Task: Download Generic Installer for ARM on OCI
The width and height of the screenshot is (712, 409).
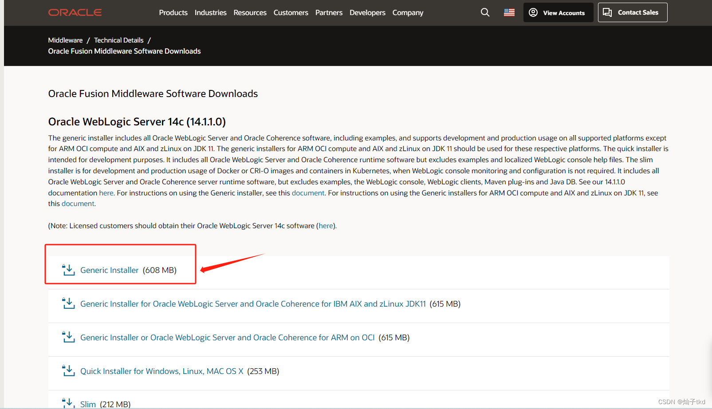Action: pos(227,337)
